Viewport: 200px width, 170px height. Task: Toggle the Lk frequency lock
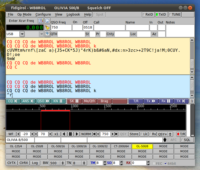pos(144,134)
